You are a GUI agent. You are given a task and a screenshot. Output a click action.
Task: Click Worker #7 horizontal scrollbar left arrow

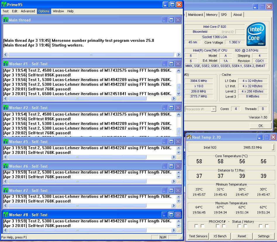click(x=6, y=206)
